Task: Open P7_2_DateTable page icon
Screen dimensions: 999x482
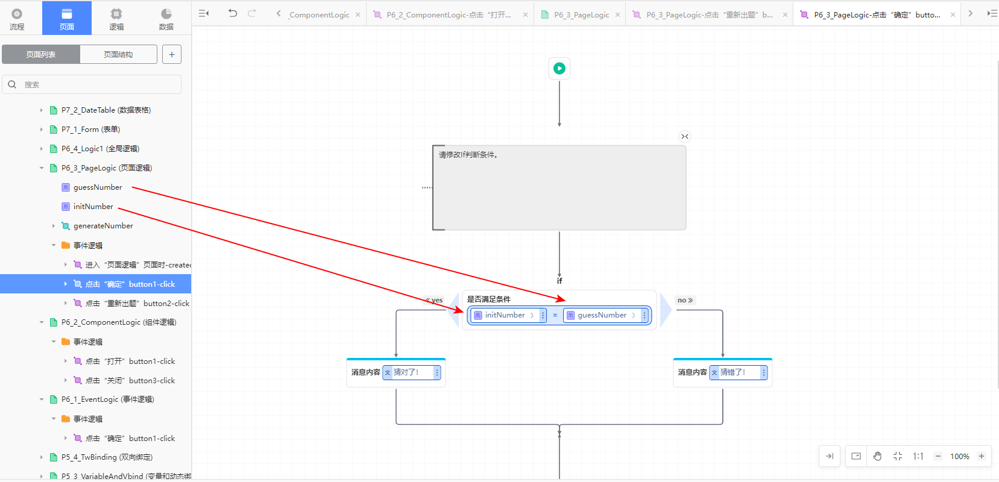Action: 54,110
